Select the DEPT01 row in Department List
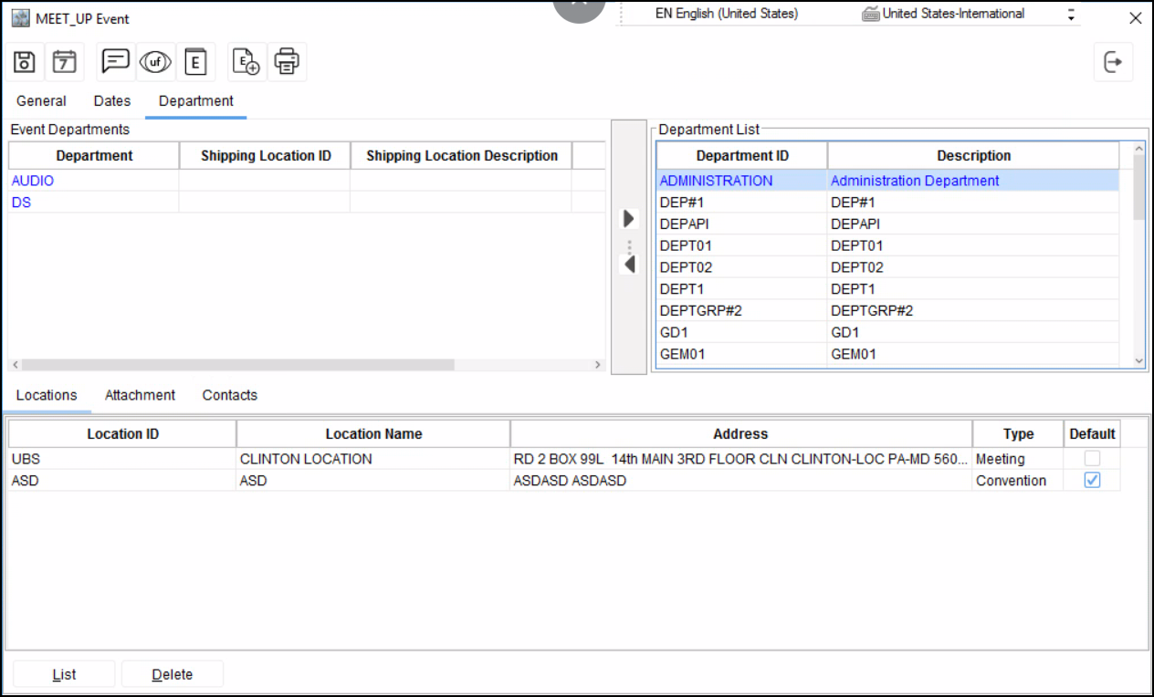The height and width of the screenshot is (697, 1154). click(740, 245)
